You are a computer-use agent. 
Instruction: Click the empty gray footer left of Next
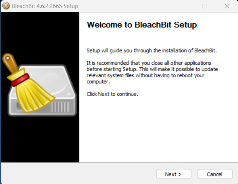pos(78,173)
